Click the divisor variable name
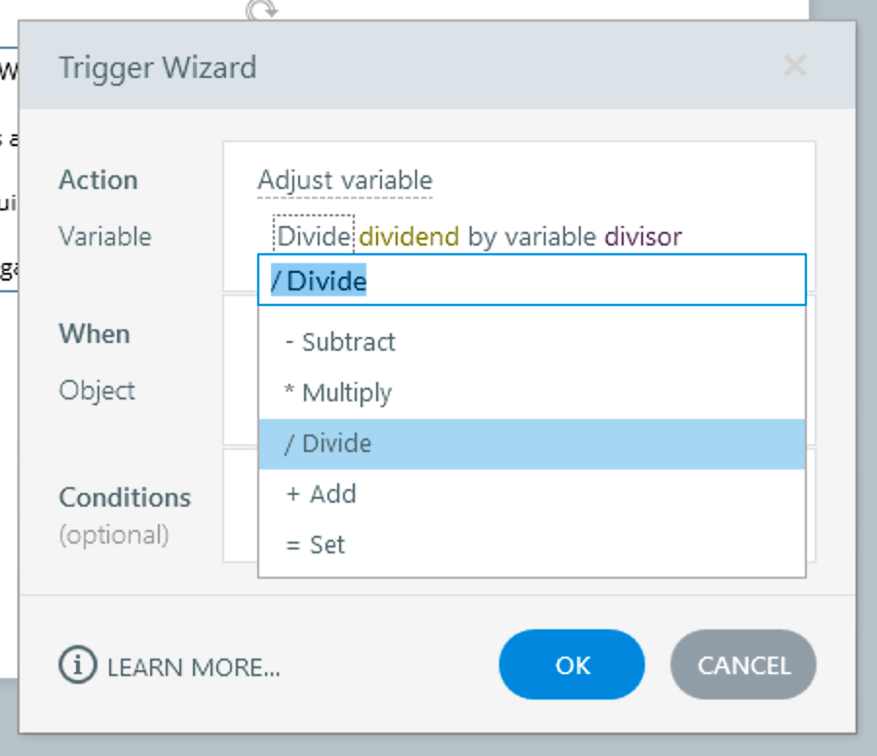This screenshot has width=877, height=756. (x=643, y=236)
